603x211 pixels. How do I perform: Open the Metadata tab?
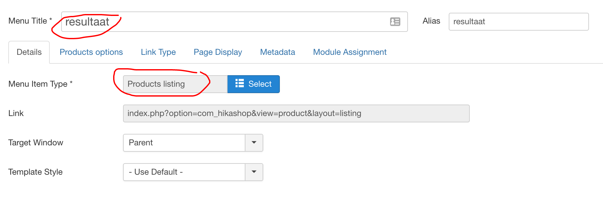[x=277, y=52]
